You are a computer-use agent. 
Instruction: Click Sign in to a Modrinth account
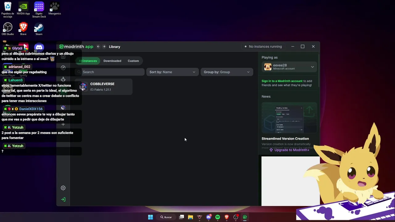click(282, 81)
